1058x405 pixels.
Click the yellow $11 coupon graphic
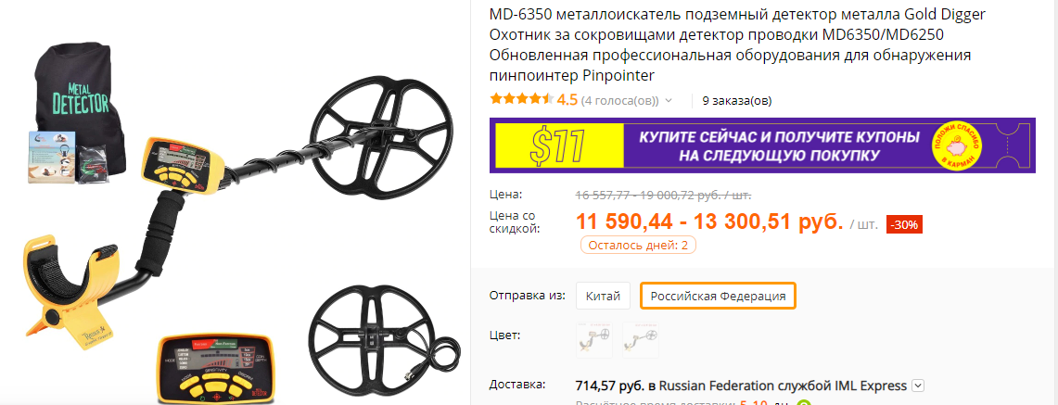555,146
